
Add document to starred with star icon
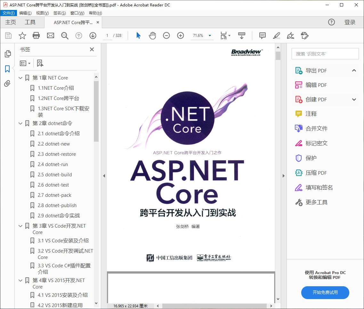pos(22,36)
